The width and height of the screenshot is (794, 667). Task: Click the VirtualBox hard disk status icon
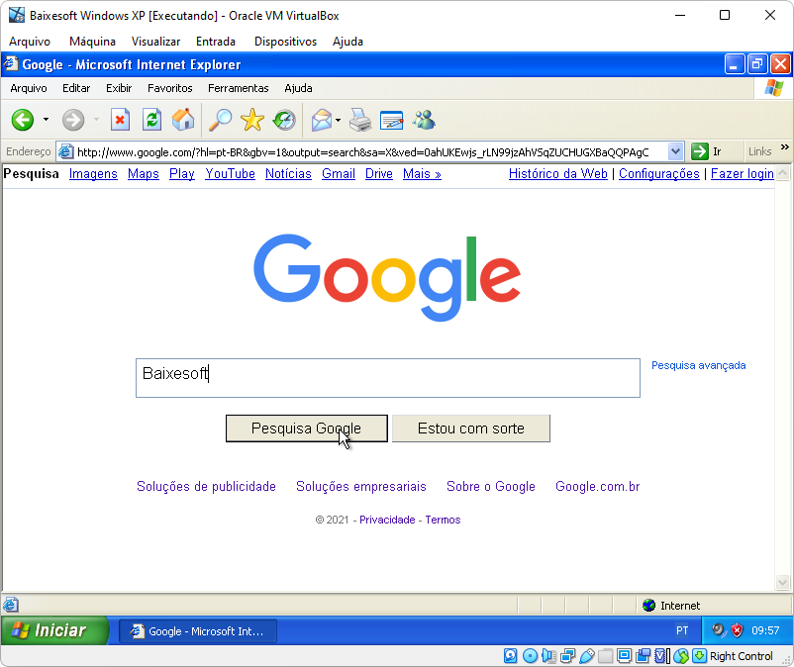tap(511, 656)
